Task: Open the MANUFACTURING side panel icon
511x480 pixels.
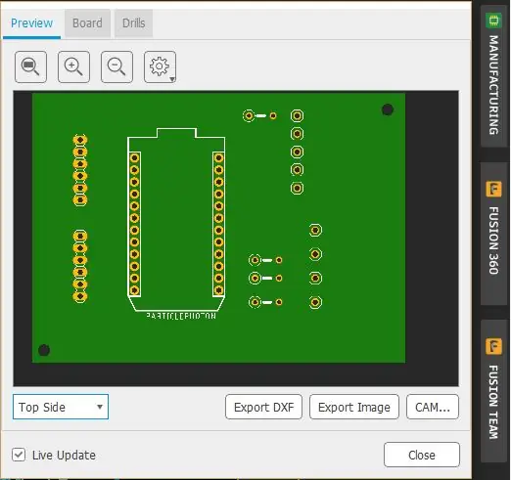Action: point(494,21)
